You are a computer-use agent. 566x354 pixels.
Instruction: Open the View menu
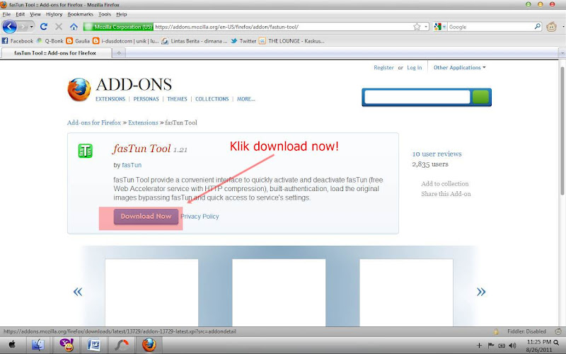click(35, 14)
